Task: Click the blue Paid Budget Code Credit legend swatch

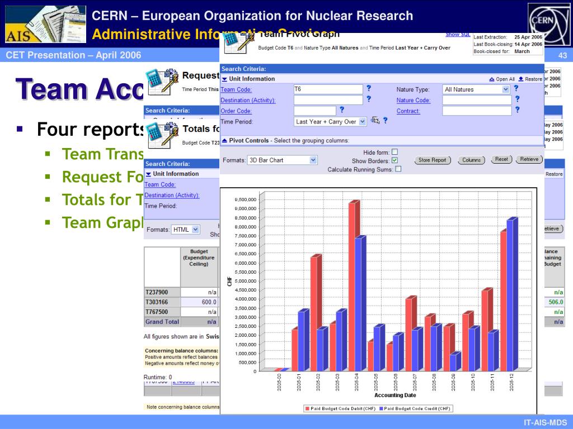Action: 381,408
